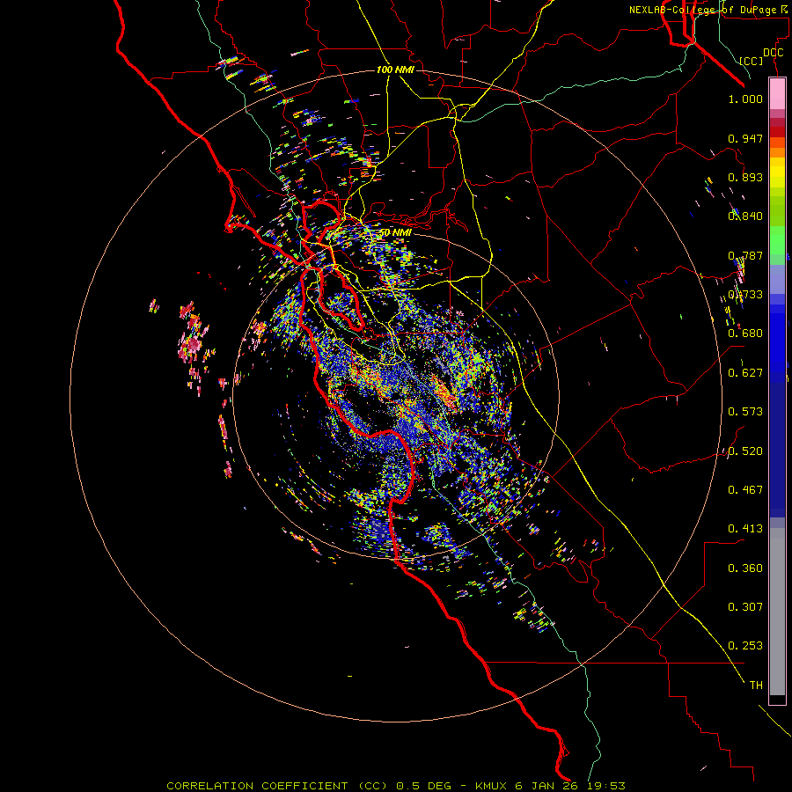
Task: Select the 0.947 scale value
Action: point(745,138)
